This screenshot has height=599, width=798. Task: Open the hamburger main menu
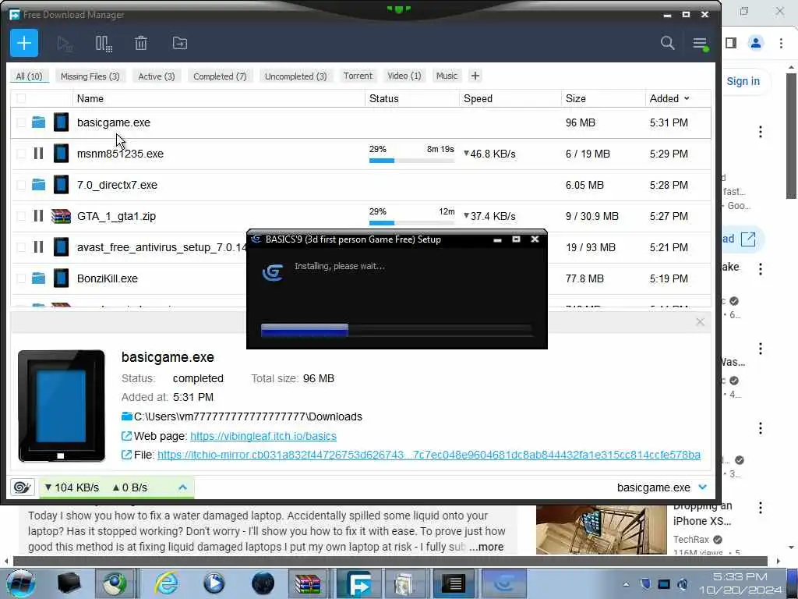click(x=701, y=44)
